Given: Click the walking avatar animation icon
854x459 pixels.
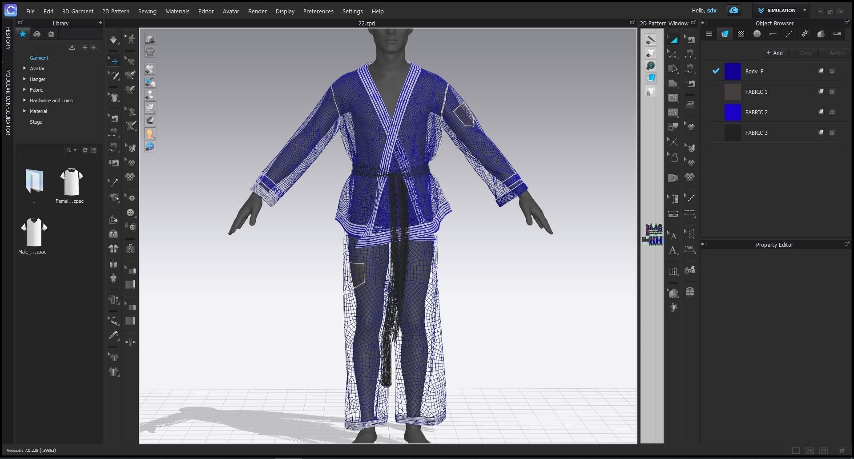Looking at the screenshot, I should (x=130, y=40).
